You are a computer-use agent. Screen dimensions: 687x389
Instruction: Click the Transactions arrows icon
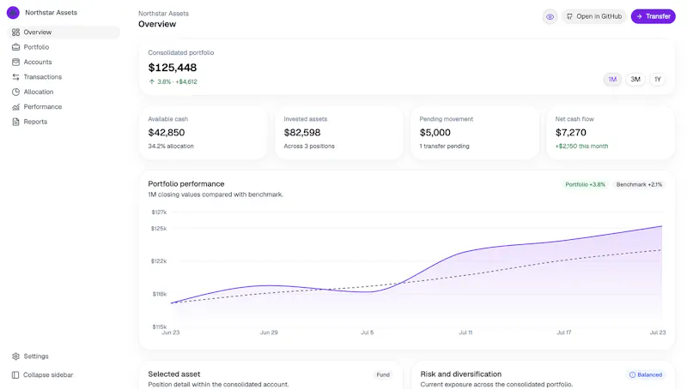point(15,77)
